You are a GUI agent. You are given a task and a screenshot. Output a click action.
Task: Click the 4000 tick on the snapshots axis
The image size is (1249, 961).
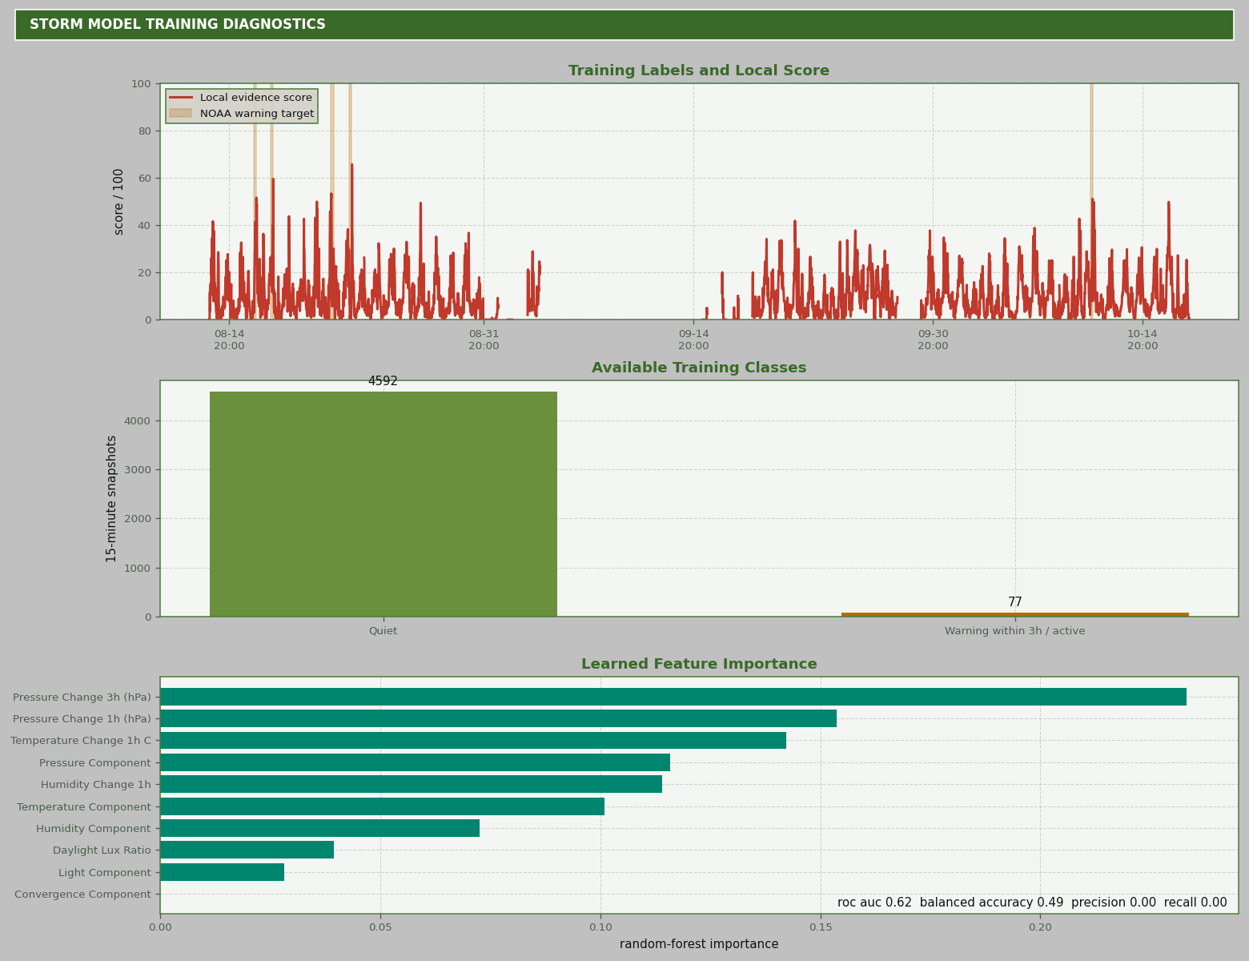137,421
